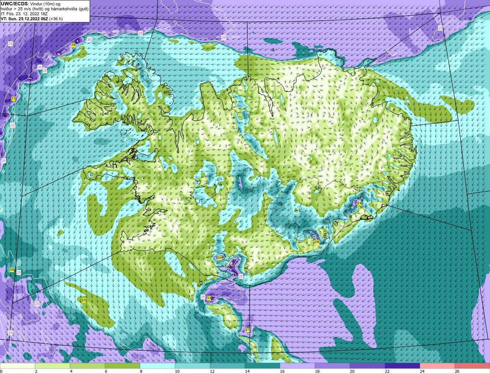Screen dimensions: 490x374
Task: Click the salmon red above-26 m/s legend swatch
Action: (x=473, y=366)
